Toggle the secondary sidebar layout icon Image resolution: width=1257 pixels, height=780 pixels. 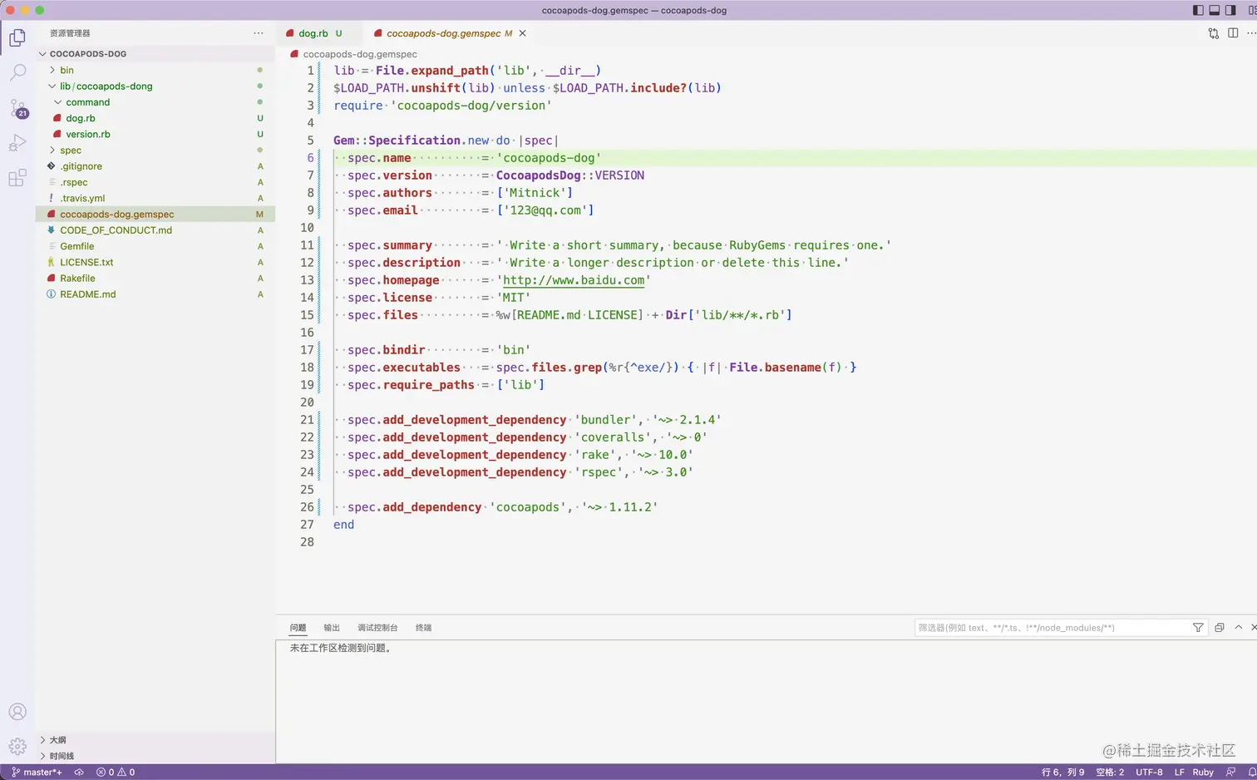tap(1230, 10)
